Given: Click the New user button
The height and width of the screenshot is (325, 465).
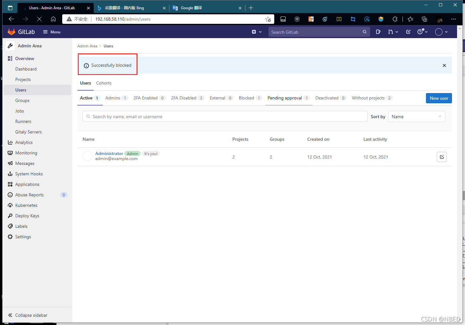Looking at the screenshot, I should (x=439, y=98).
